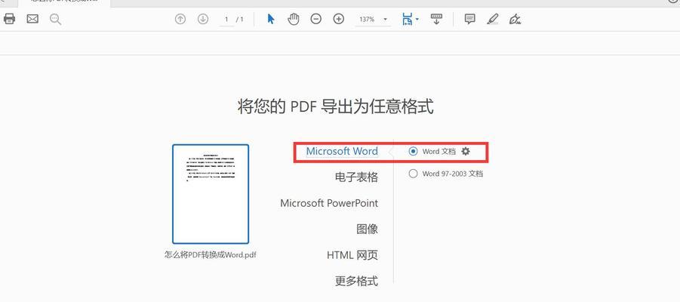The width and height of the screenshot is (680, 302).
Task: Choose 电子表格 export format
Action: 356,177
